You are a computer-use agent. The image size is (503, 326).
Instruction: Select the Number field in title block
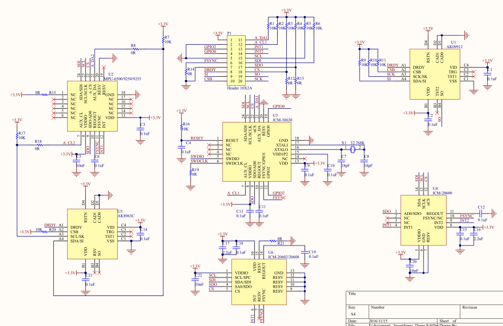pyautogui.click(x=378, y=307)
